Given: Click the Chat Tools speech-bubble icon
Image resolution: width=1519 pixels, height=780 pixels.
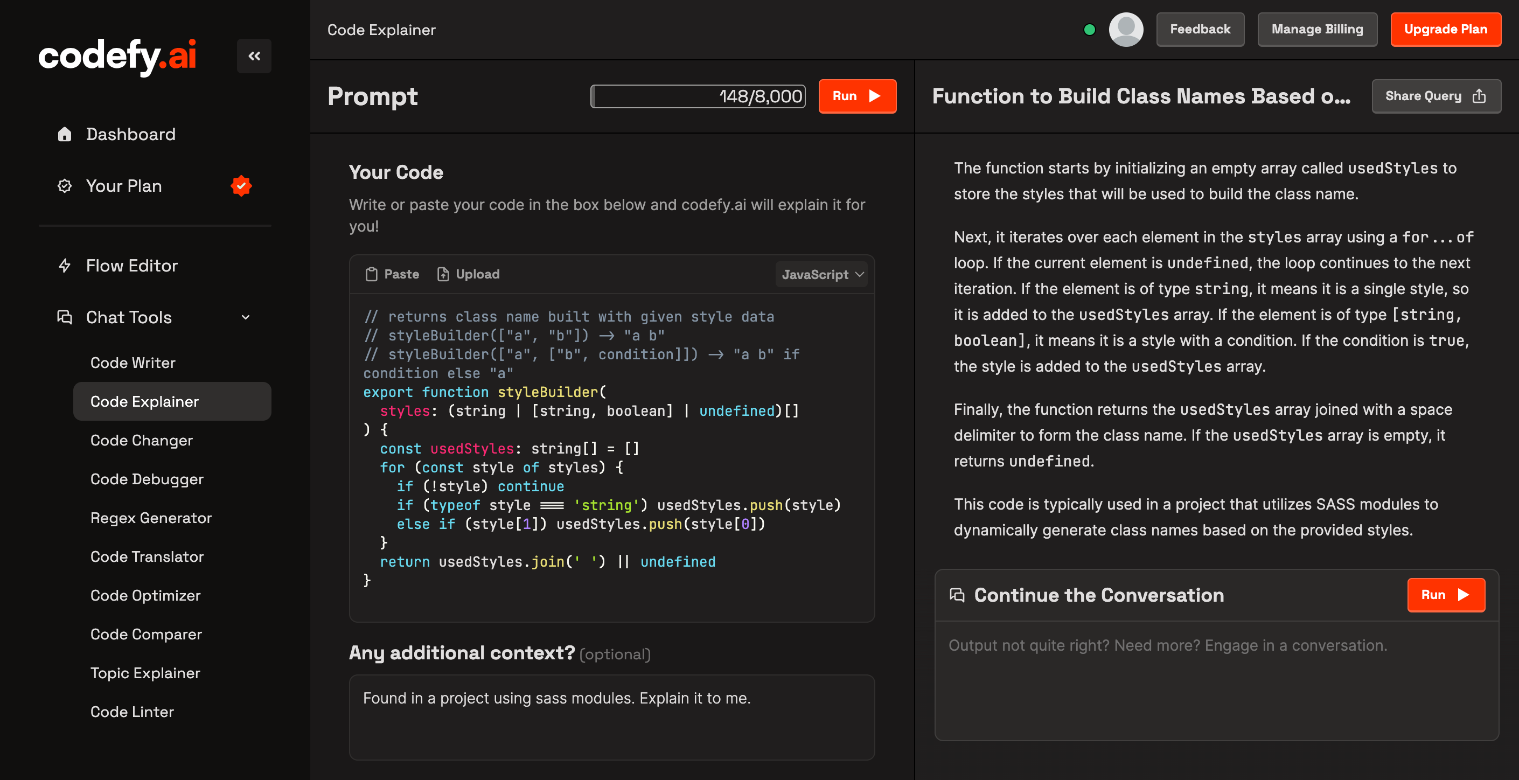Looking at the screenshot, I should pyautogui.click(x=64, y=317).
